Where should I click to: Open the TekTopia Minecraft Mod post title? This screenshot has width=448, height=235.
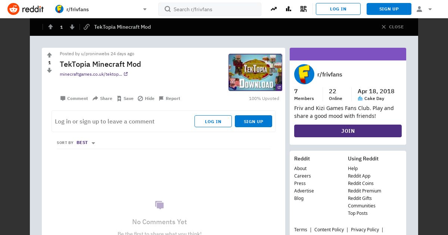[x=100, y=64]
